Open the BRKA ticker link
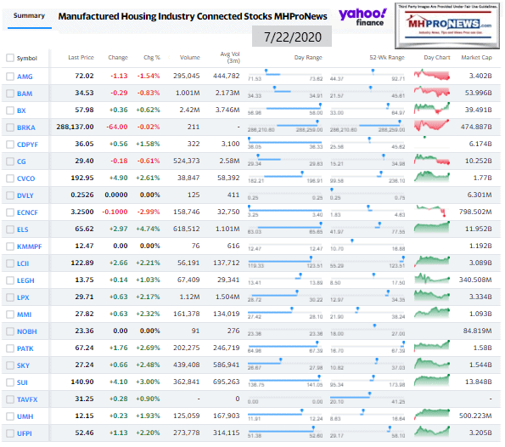The height and width of the screenshot is (447, 505). pos(26,127)
